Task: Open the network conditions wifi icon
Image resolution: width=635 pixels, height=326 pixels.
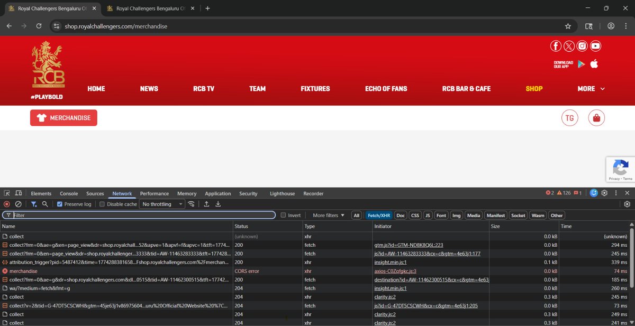Action: coord(191,204)
